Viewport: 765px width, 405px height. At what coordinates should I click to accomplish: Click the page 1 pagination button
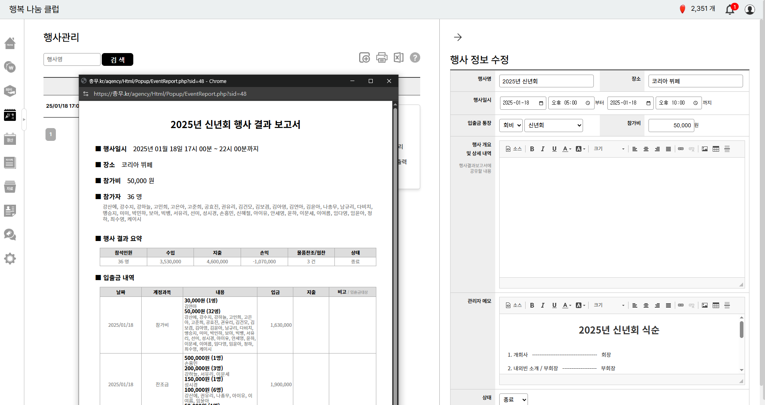[x=51, y=134]
